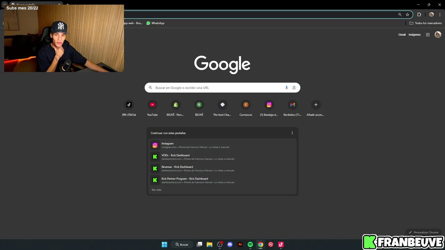The image size is (445, 250).
Task: Open the WhatsApp bookmark
Action: tap(155, 23)
